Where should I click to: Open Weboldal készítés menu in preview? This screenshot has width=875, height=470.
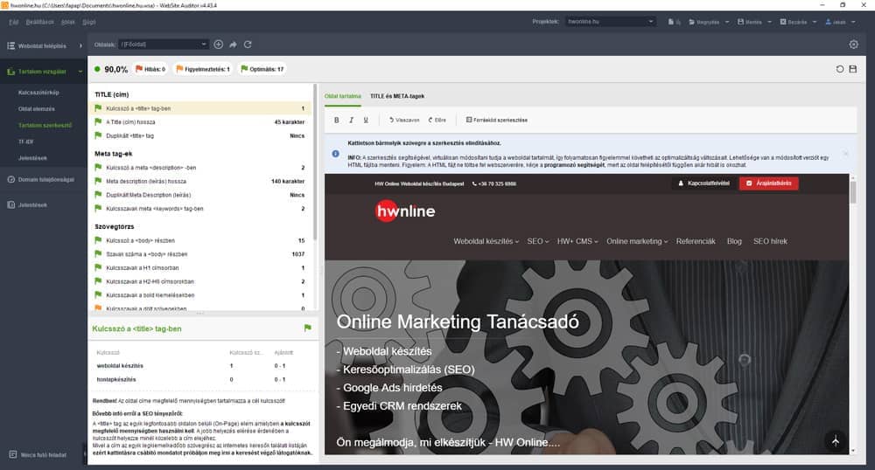486,241
